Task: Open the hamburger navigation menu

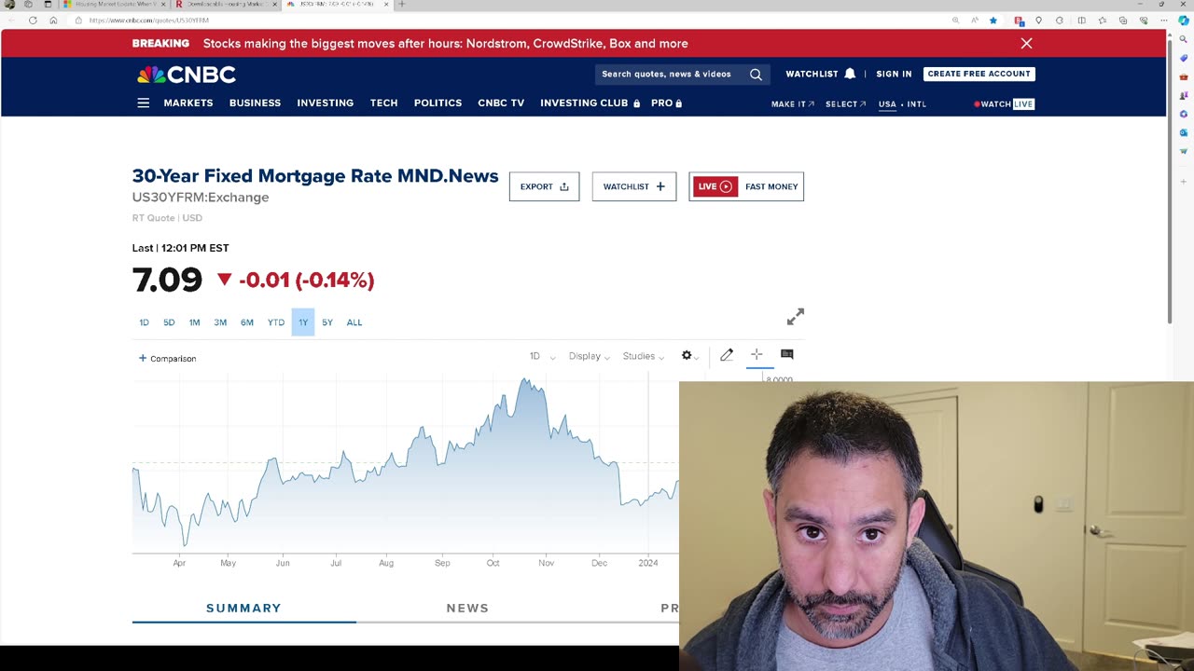Action: tap(143, 103)
